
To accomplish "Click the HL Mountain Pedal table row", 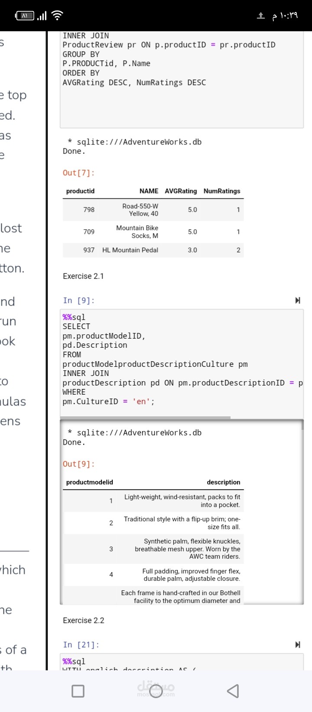I will [x=153, y=250].
